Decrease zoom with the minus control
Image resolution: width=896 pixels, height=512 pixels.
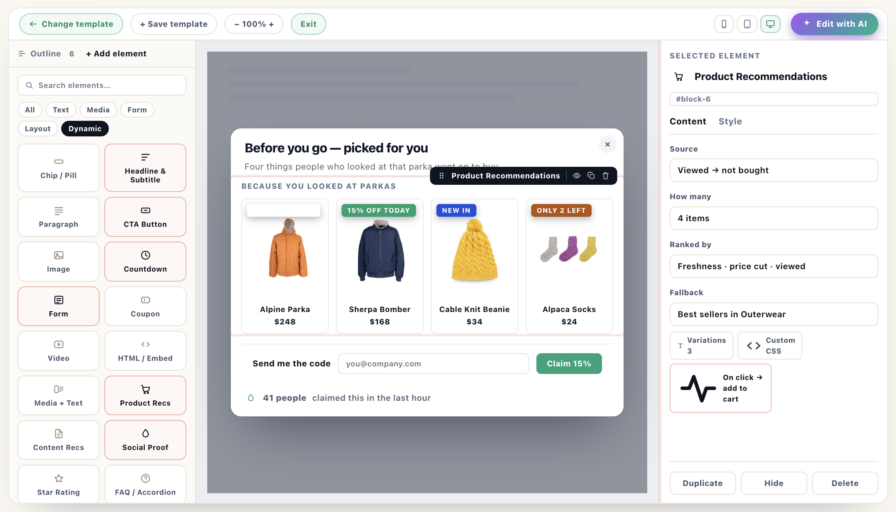(x=237, y=24)
